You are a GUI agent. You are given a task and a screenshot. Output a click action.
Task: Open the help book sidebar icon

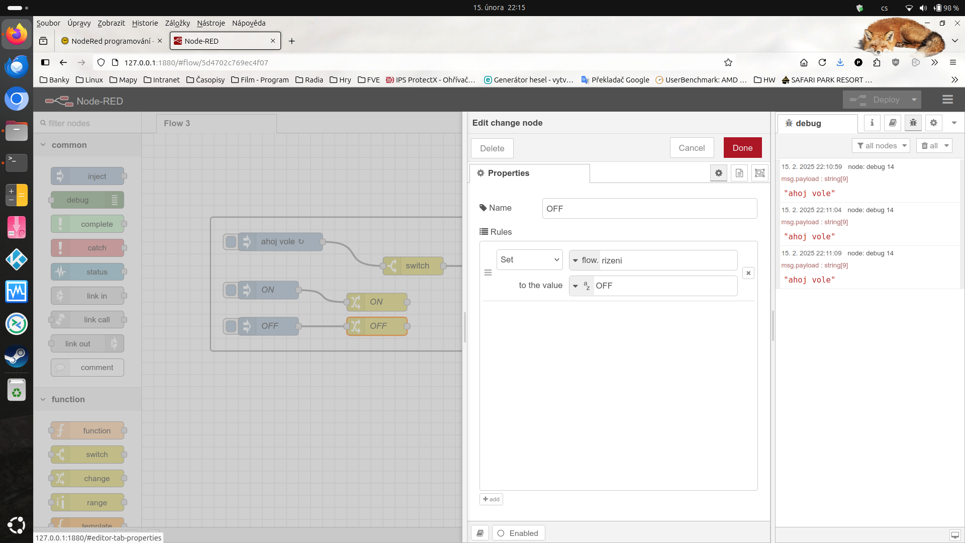[x=893, y=123]
